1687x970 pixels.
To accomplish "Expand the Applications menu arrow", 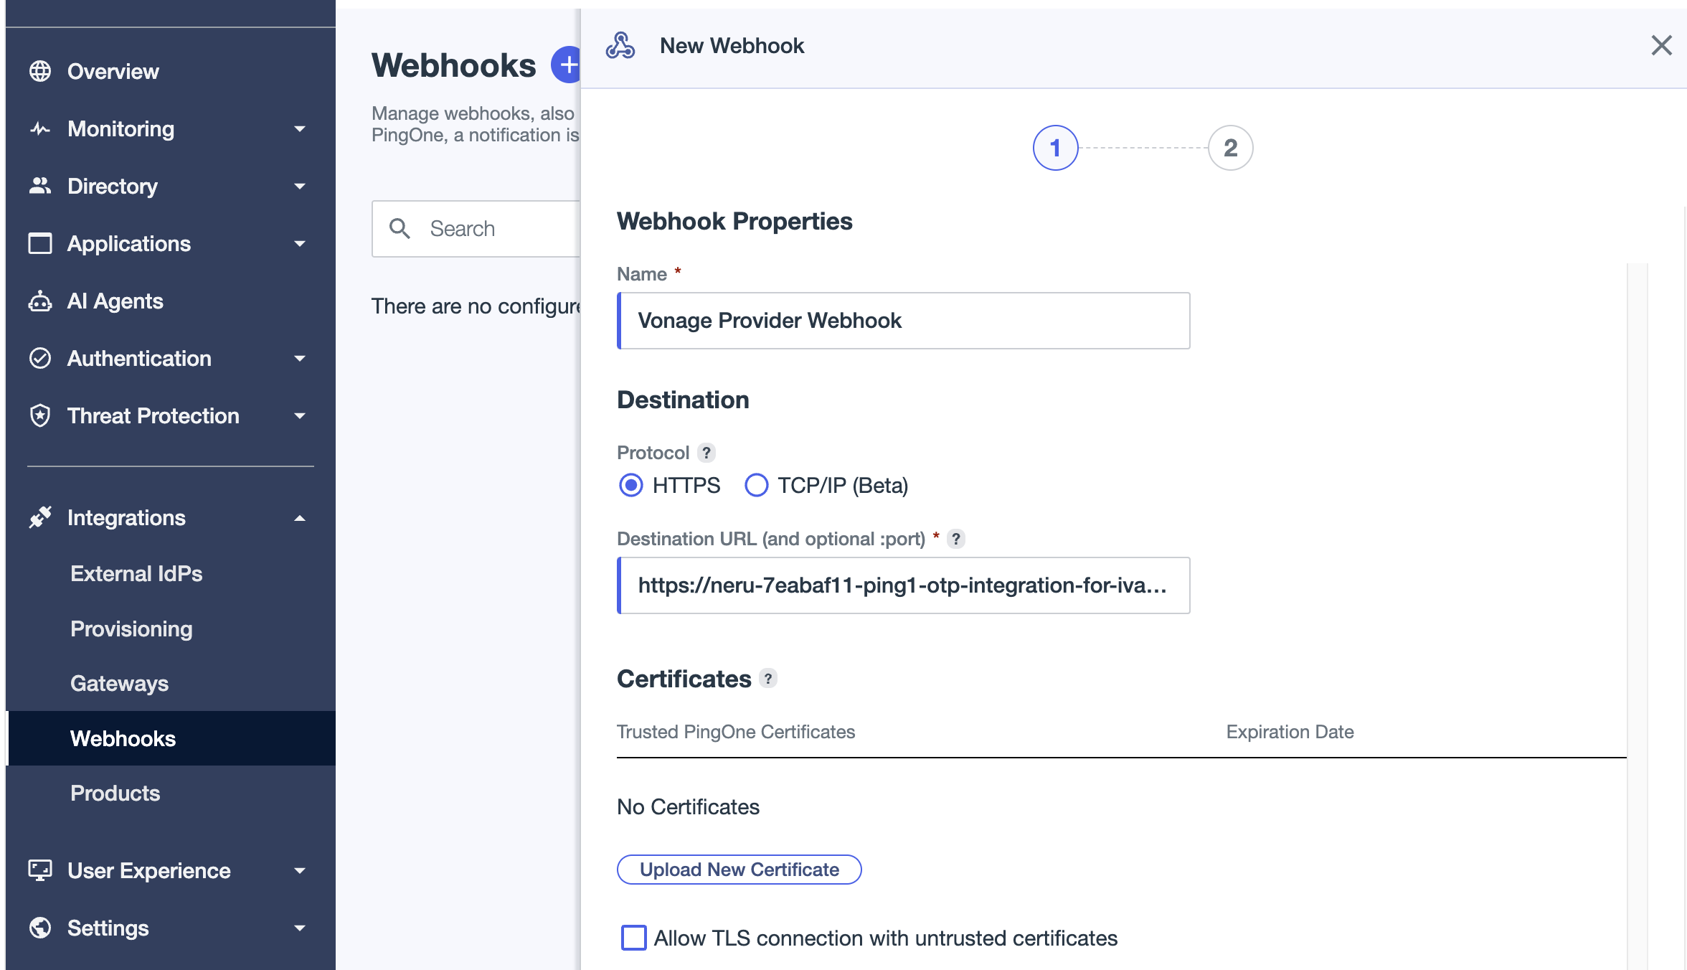I will 300,244.
